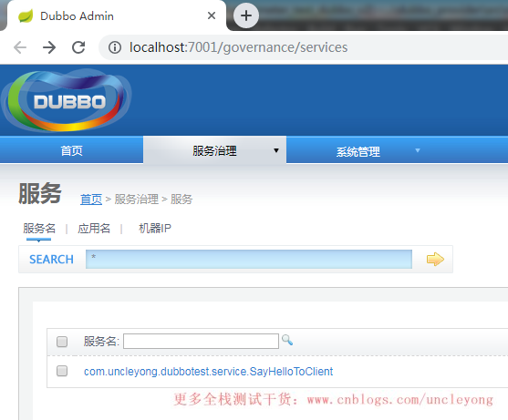
Task: Click the 服务名 filter input box
Action: click(201, 341)
